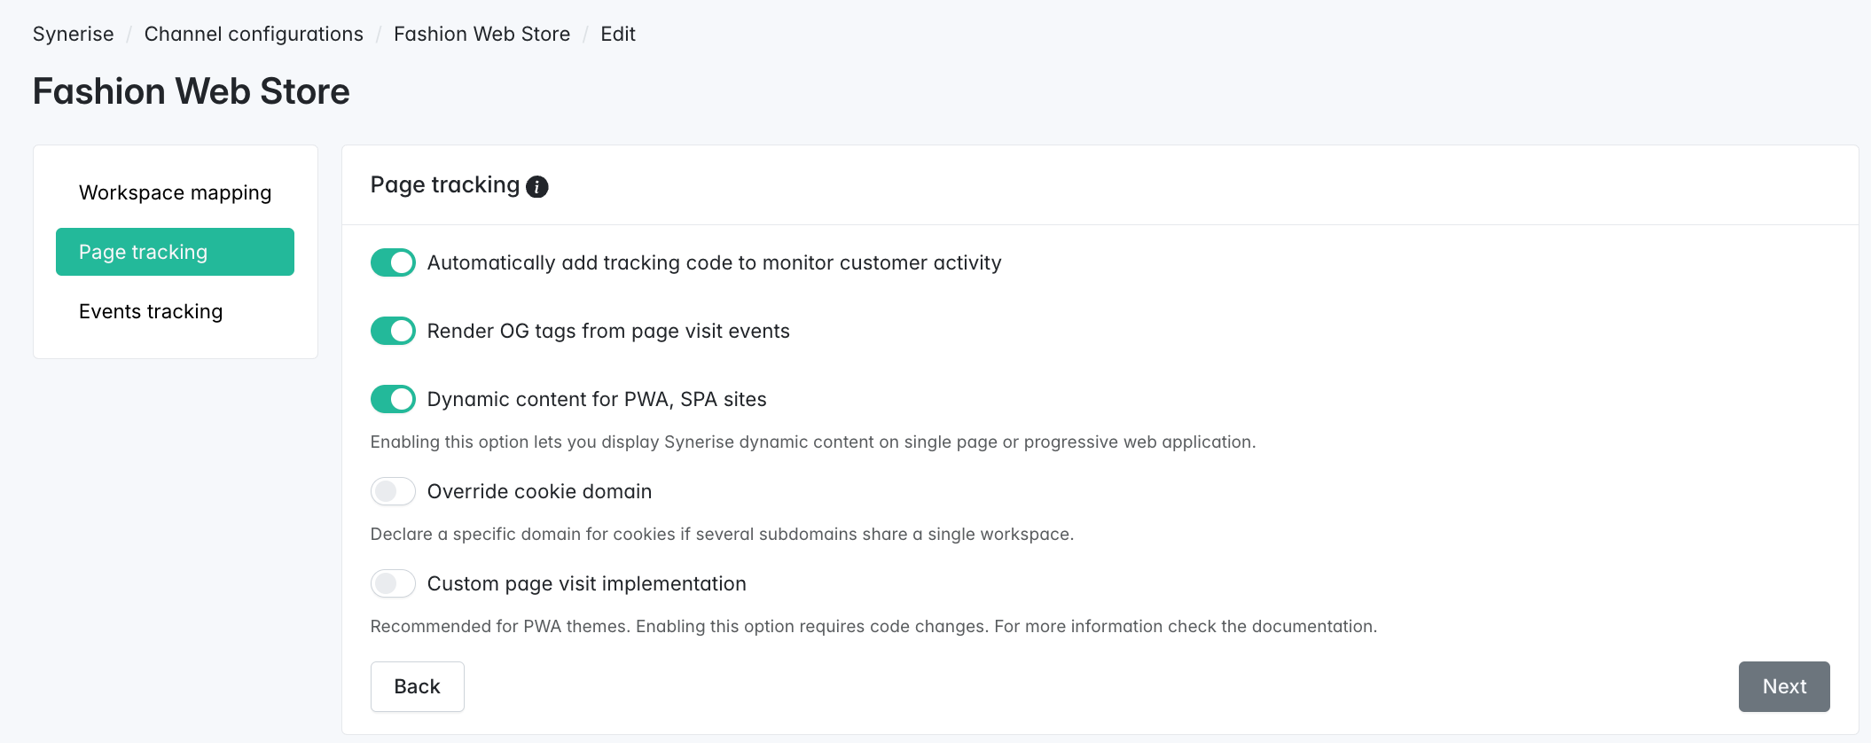Enable Override cookie domain switch
The height and width of the screenshot is (743, 1871).
[393, 491]
